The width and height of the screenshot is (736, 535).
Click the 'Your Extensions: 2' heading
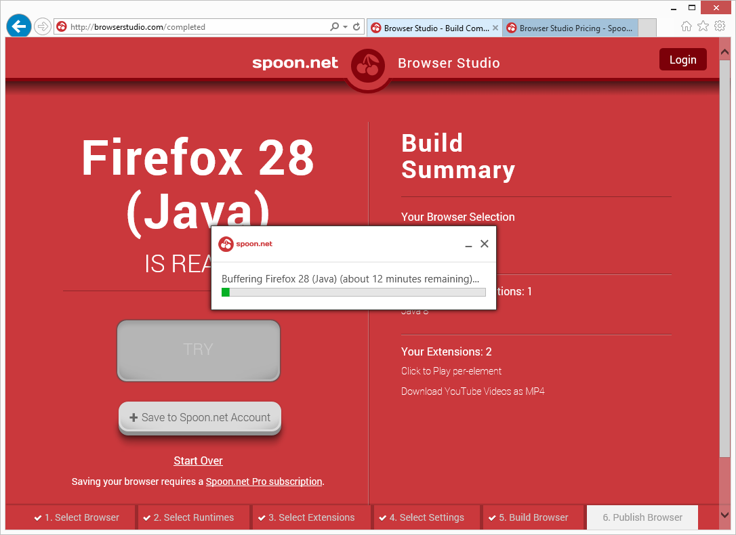coord(446,351)
